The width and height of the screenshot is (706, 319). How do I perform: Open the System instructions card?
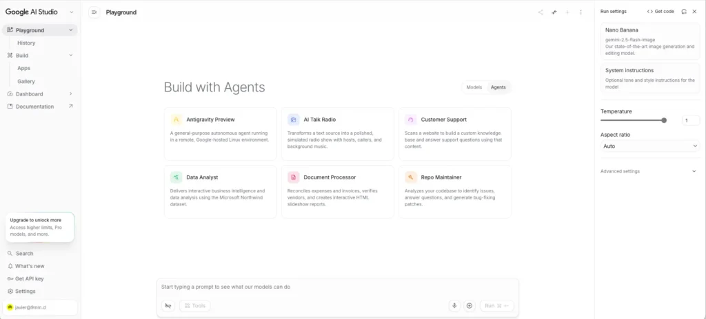tap(649, 78)
